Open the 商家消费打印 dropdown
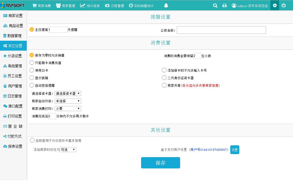 tap(68, 109)
